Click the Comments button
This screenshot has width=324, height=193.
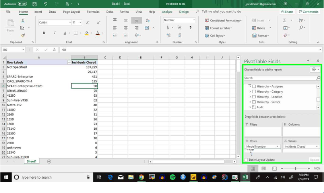click(308, 12)
